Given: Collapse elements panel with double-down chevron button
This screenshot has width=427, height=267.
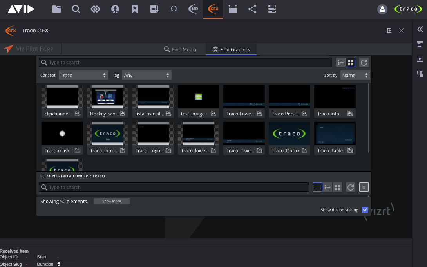Looking at the screenshot, I should (x=364, y=188).
